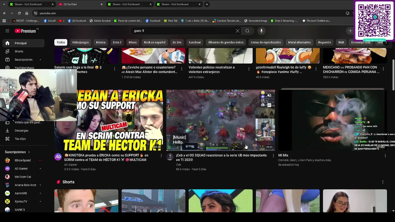Open the KINGTEKA prueba a ERICKA thumbnail

point(109,120)
